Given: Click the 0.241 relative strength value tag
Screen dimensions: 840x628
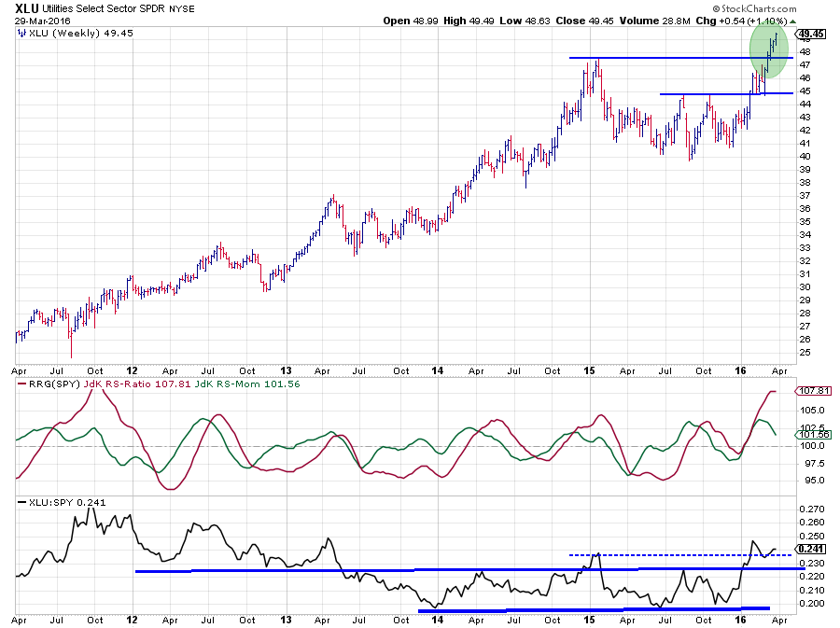Looking at the screenshot, I should click(812, 549).
